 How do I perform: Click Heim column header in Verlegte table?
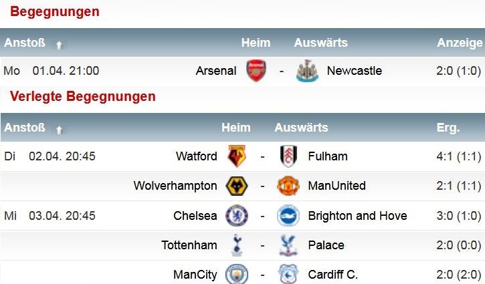[236, 128]
